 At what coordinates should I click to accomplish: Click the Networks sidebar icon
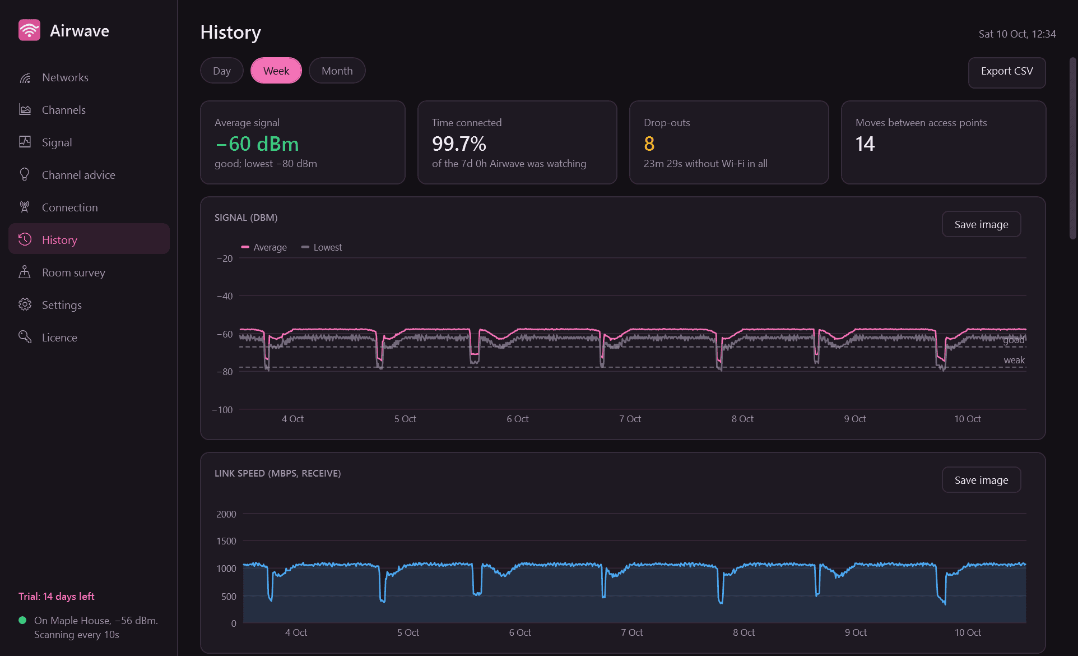(25, 78)
